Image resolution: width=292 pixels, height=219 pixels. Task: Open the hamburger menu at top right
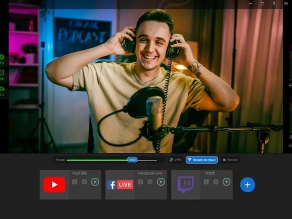click(286, 4)
